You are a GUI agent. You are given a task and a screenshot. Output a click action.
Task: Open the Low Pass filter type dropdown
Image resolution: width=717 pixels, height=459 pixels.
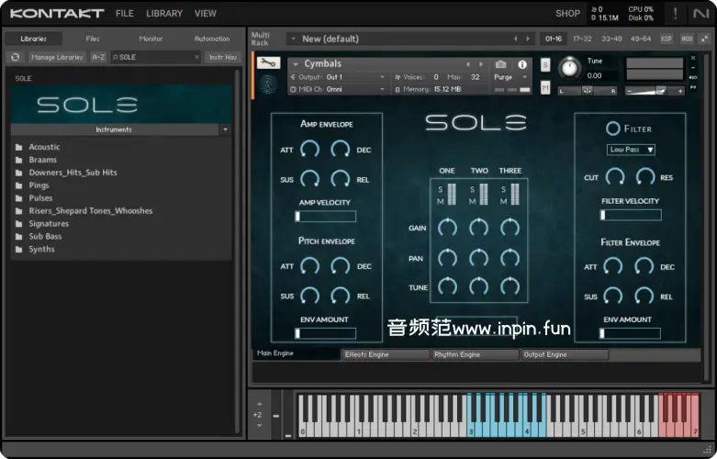click(x=631, y=150)
